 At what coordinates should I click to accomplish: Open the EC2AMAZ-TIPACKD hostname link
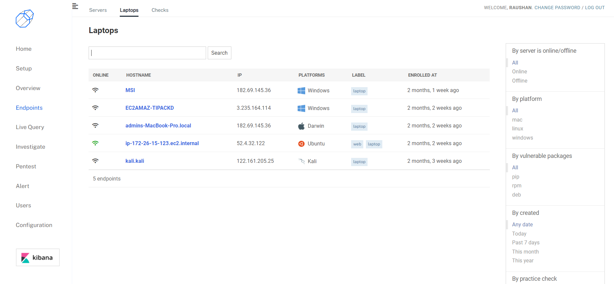pos(150,108)
